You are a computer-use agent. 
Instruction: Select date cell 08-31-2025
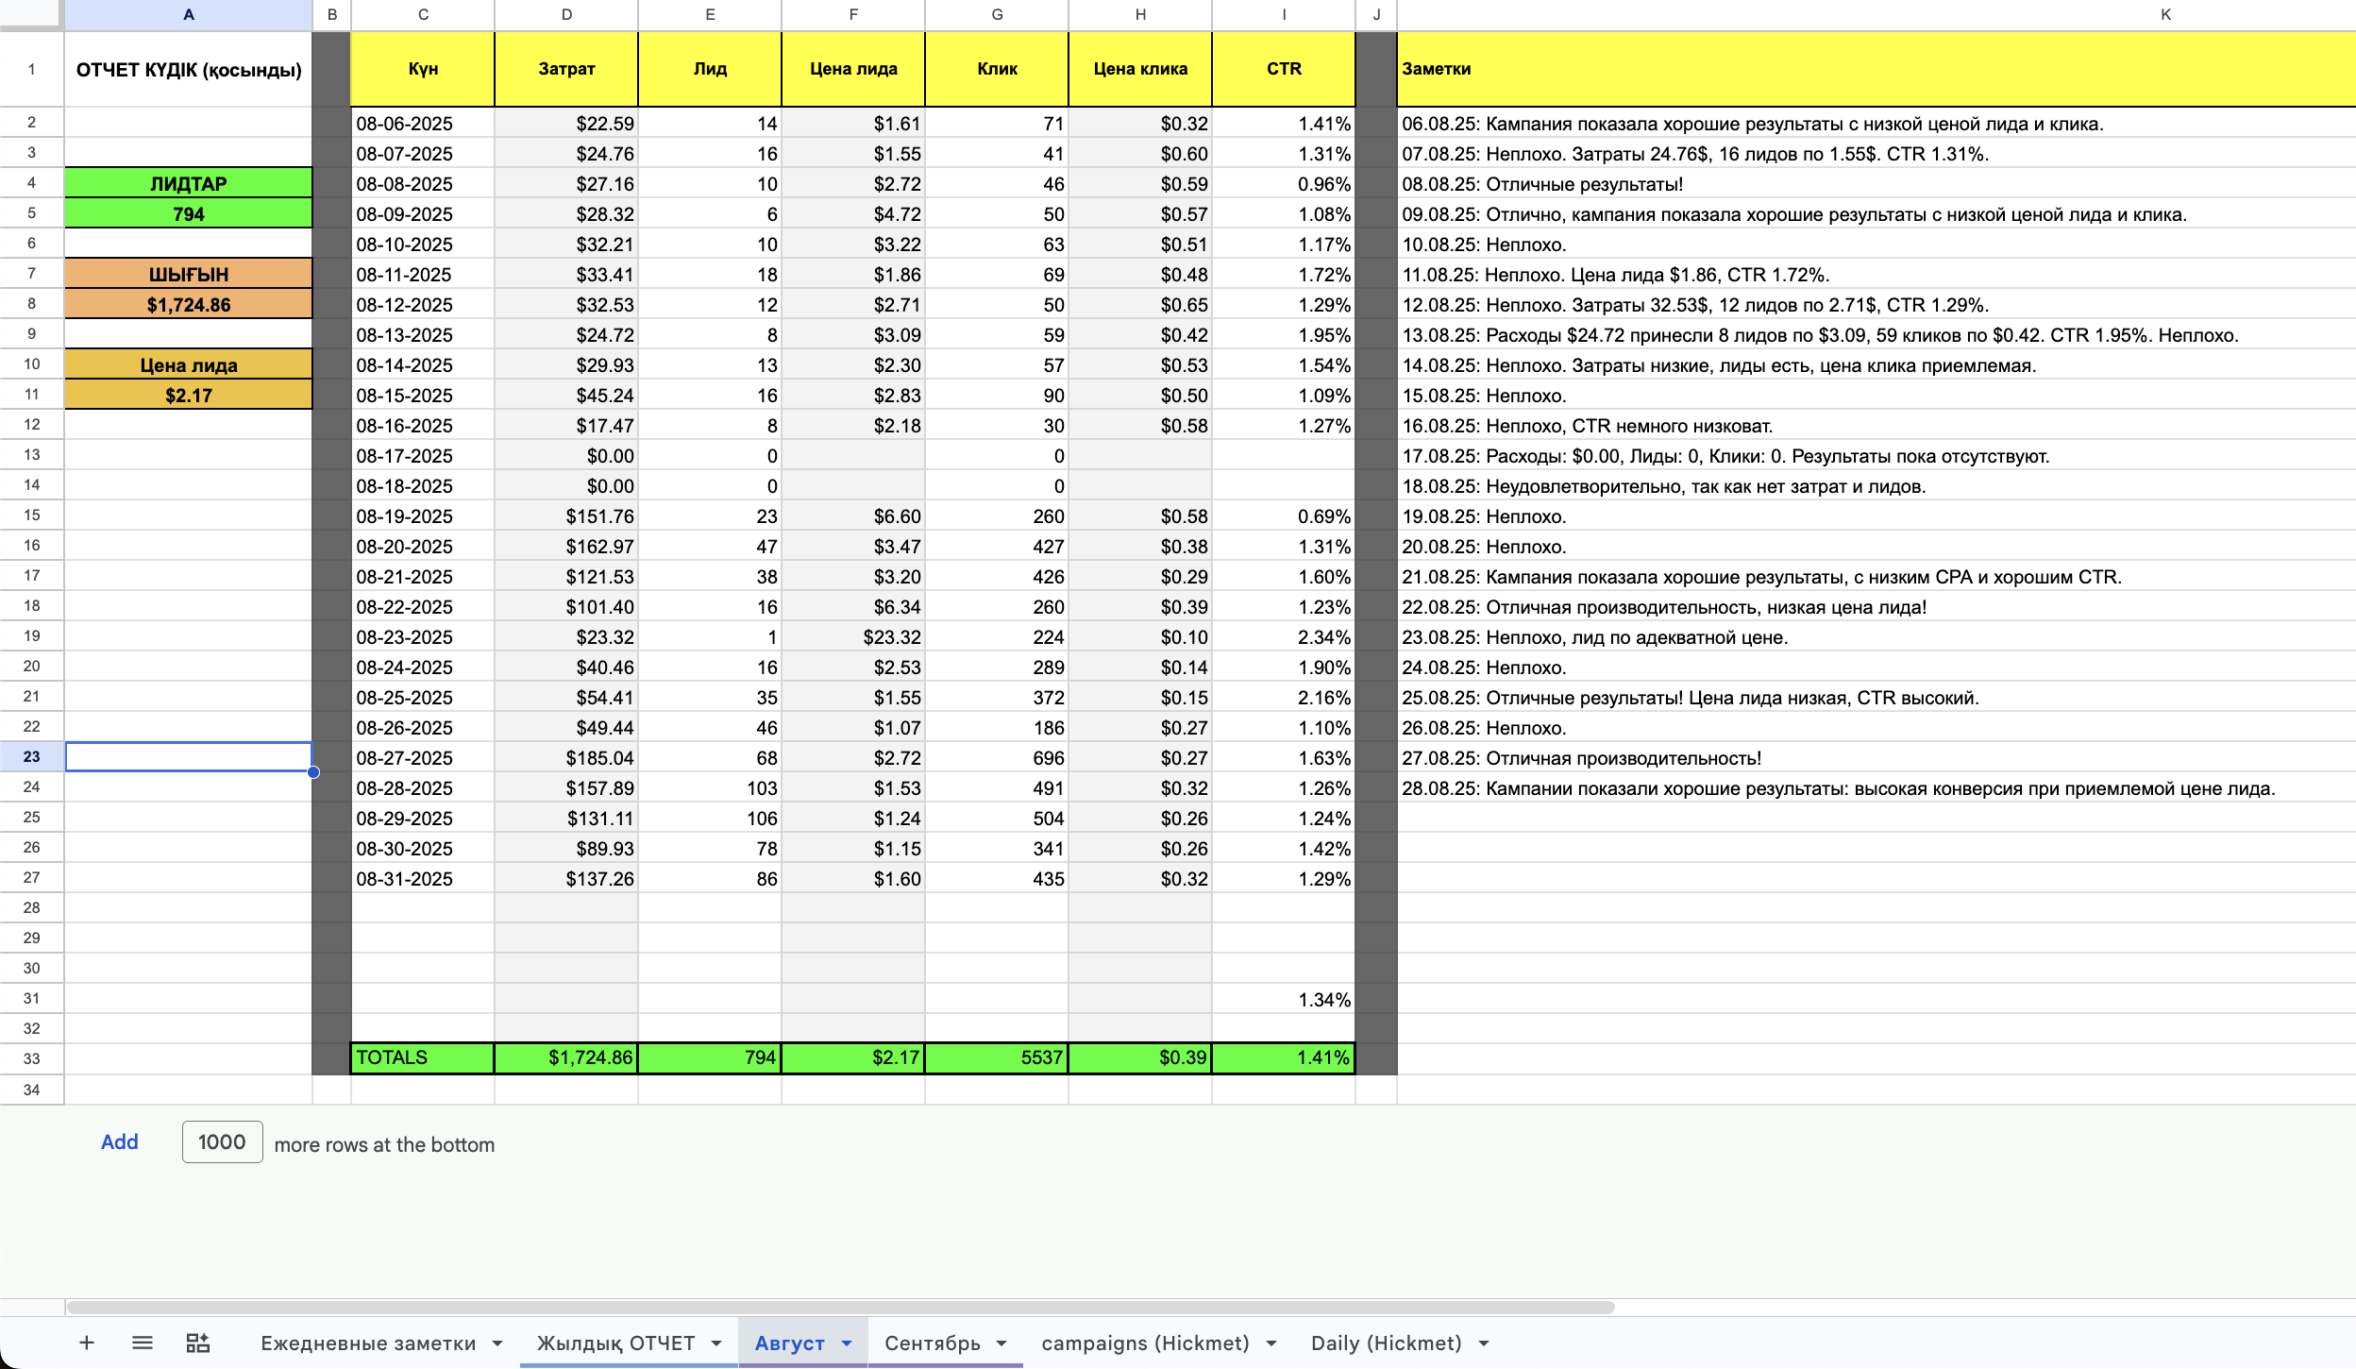423,878
